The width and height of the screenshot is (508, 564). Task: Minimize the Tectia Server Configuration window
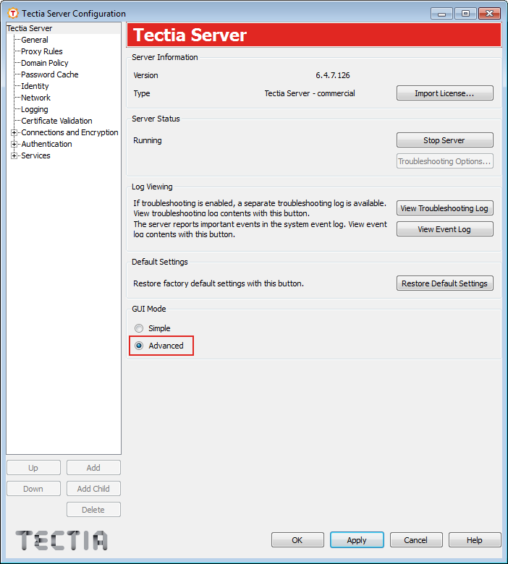coord(441,13)
